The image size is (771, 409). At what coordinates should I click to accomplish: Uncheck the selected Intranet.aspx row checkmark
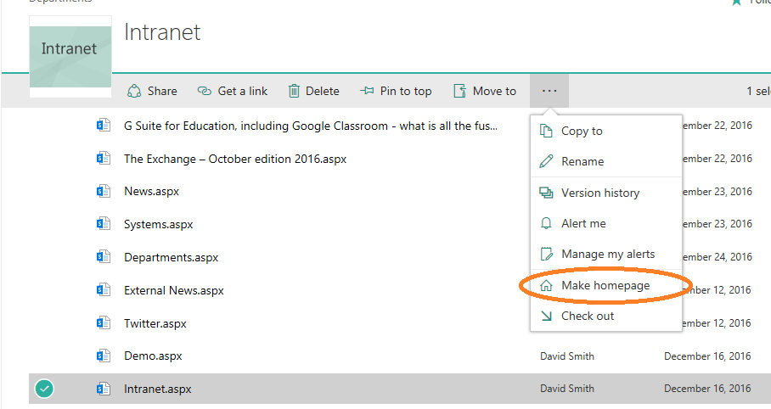point(44,389)
